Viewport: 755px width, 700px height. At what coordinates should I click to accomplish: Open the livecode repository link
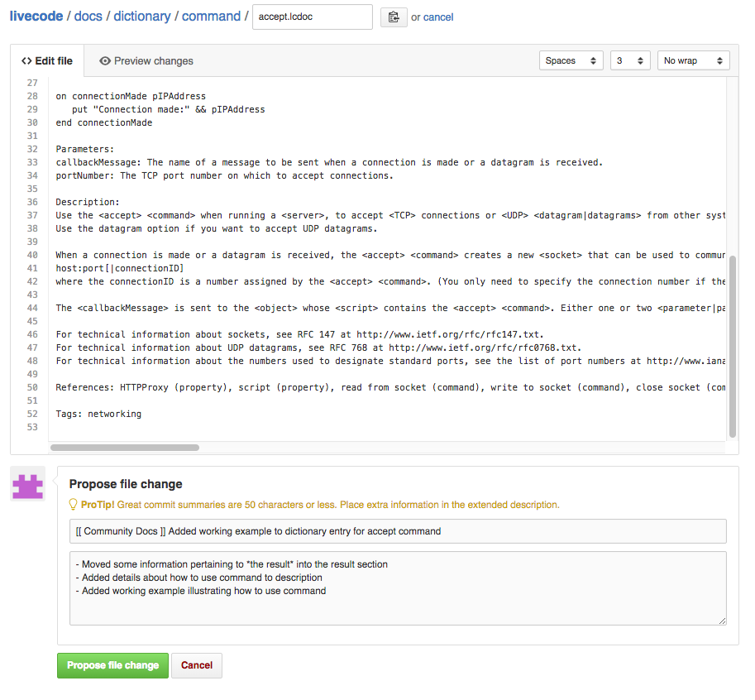coord(36,17)
